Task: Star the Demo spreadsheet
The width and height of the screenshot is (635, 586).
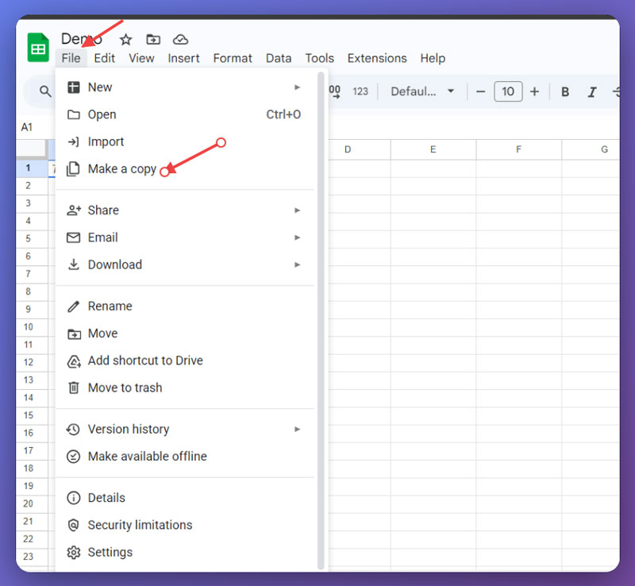Action: pyautogui.click(x=125, y=38)
